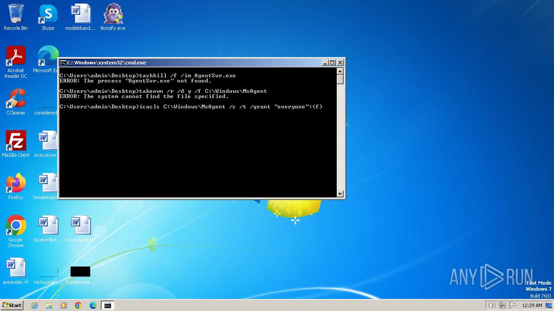Select the Google Chrome desktop shortcut
This screenshot has width=554, height=311.
click(x=16, y=232)
